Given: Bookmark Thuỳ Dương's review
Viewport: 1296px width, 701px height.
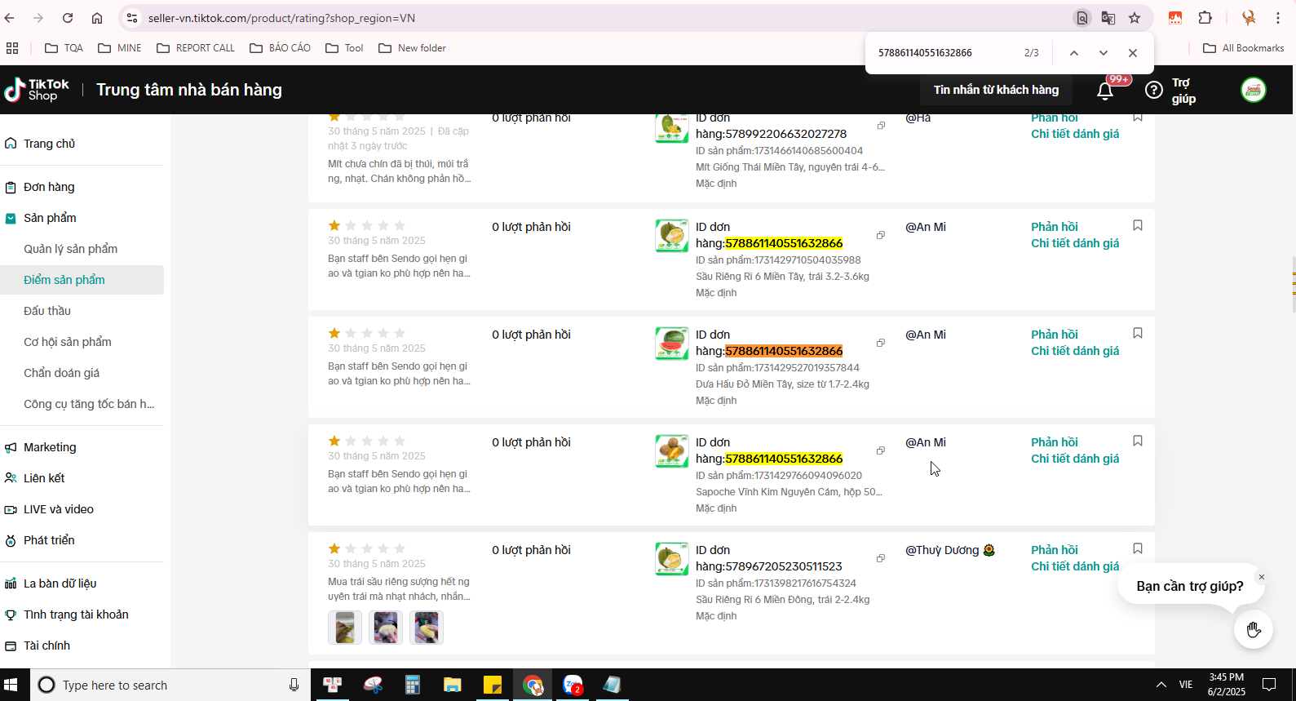Looking at the screenshot, I should (x=1138, y=548).
